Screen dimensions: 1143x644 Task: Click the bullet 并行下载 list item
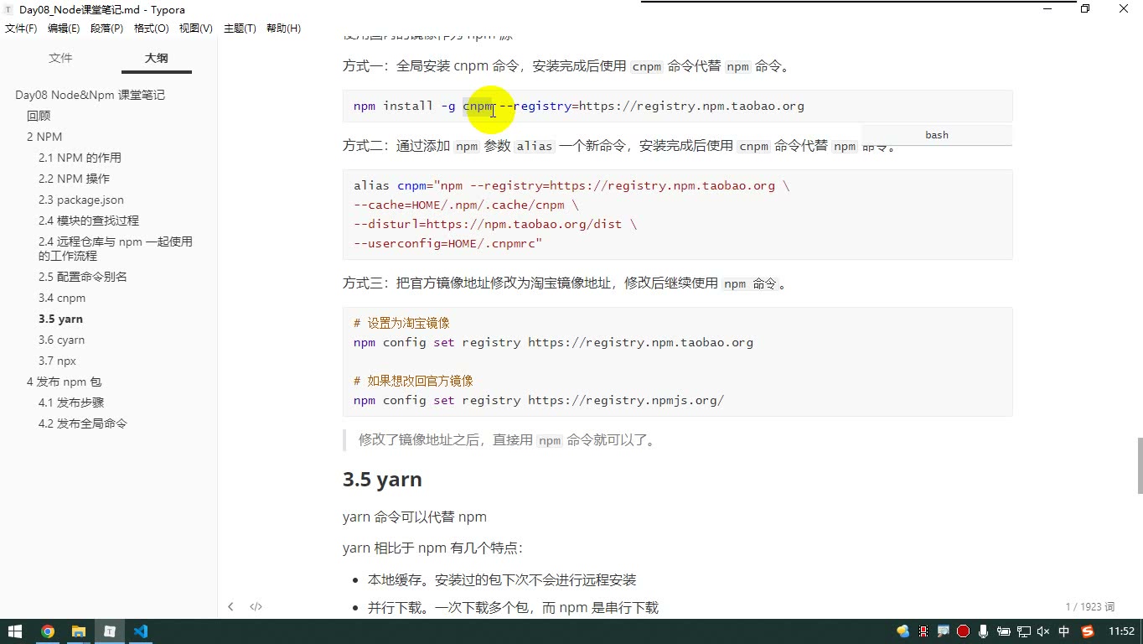pos(513,607)
